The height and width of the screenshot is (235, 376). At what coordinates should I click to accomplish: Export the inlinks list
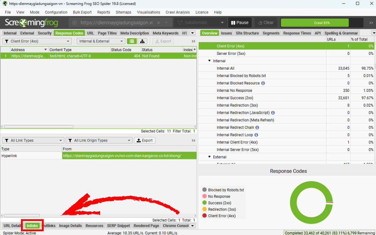[x=145, y=140]
